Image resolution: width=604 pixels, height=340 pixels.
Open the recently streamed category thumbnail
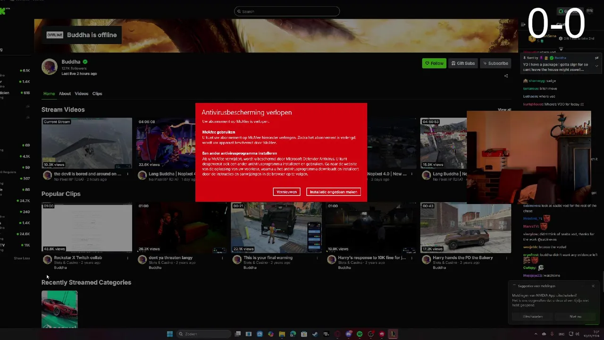pos(59,309)
